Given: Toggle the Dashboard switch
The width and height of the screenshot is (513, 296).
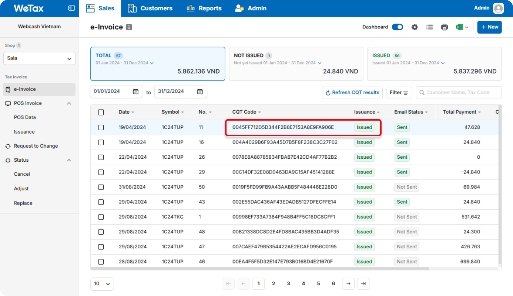Looking at the screenshot, I should pos(398,27).
